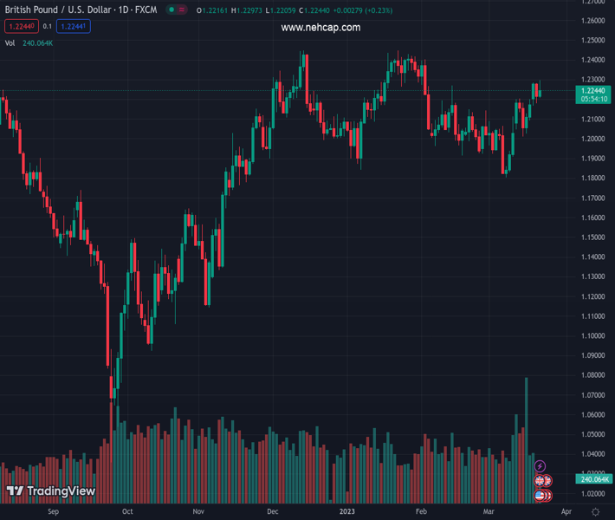Click the red sell price 1.22440 button
The image size is (615, 520).
click(x=20, y=27)
